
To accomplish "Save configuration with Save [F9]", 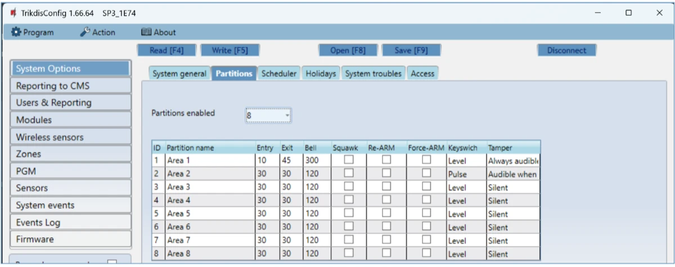I will 411,51.
